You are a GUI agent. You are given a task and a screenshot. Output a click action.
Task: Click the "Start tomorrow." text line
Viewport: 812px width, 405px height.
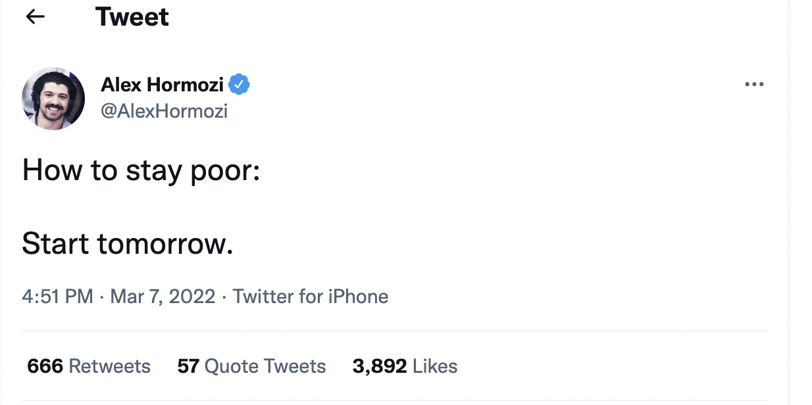click(x=128, y=244)
